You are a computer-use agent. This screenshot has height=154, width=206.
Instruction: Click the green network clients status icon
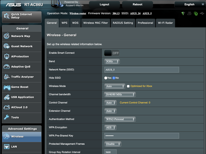coord(196,14)
